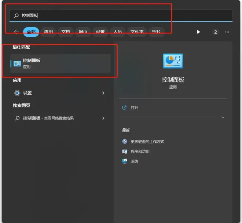Select the gear icon of the 设置 app result

(x=17, y=93)
